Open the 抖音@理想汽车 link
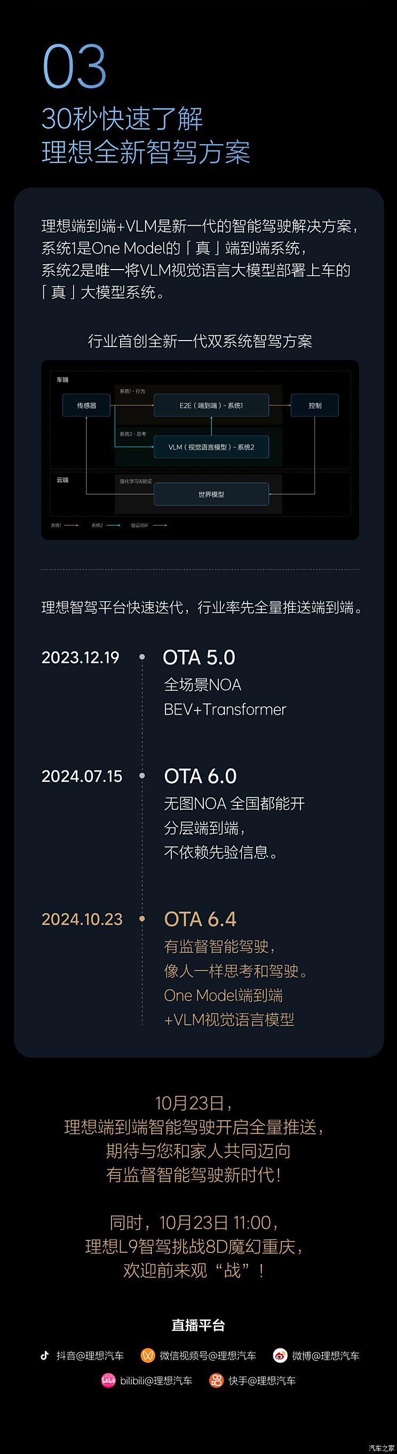The height and width of the screenshot is (1454, 397). pyautogui.click(x=90, y=1355)
